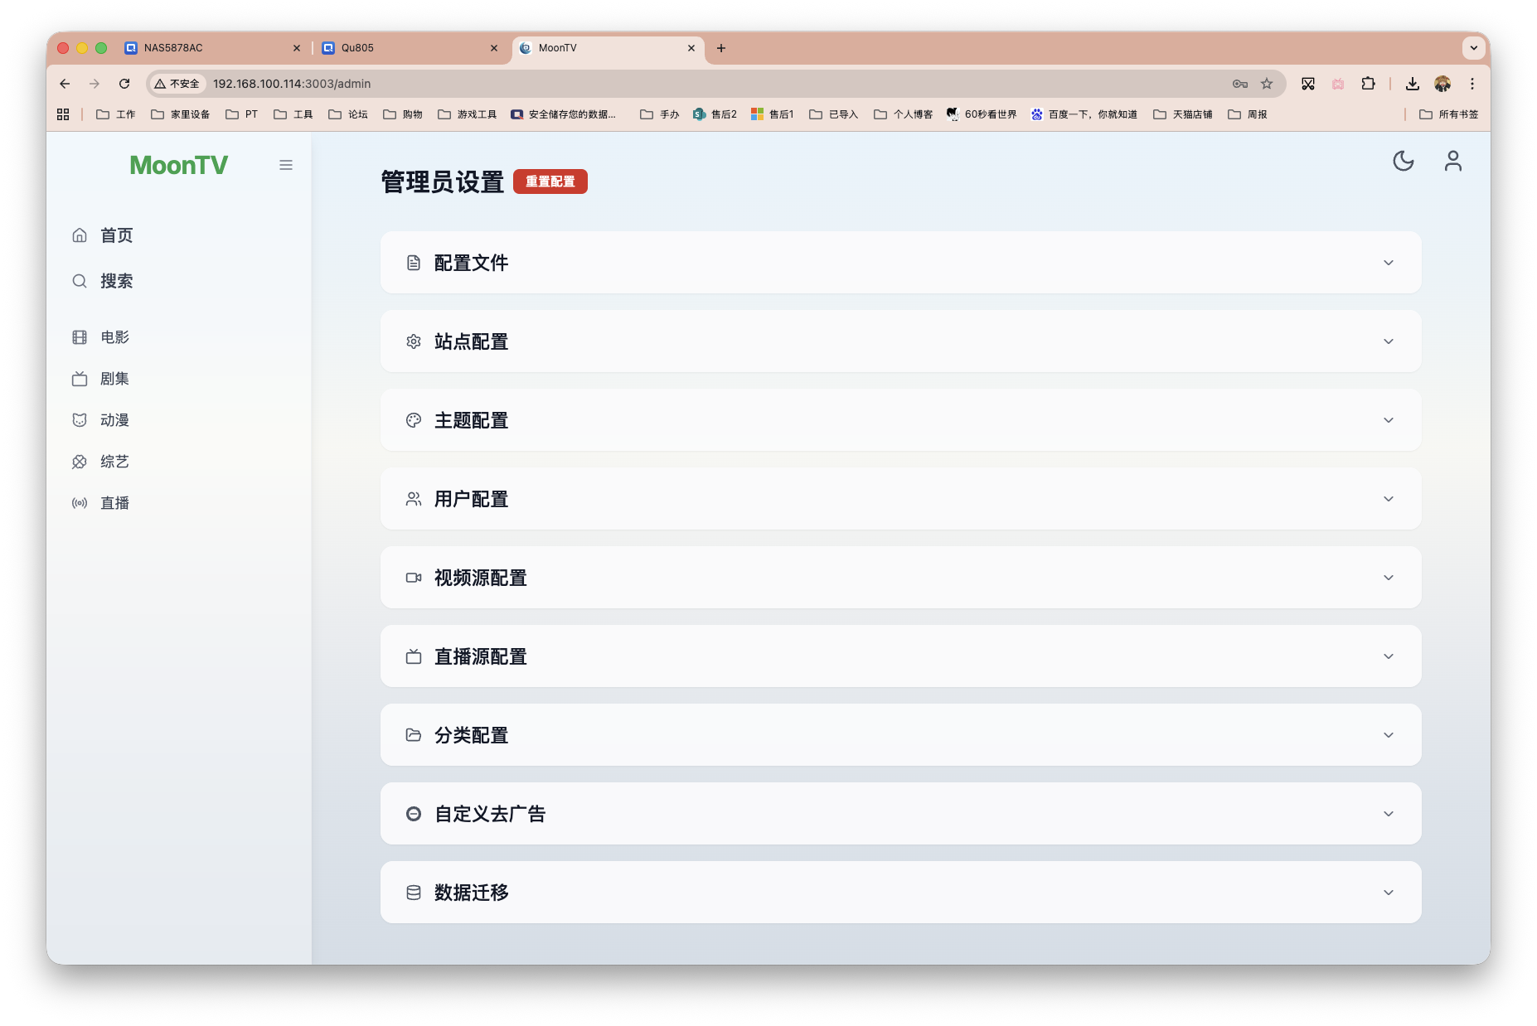1537x1026 pixels.
Task: Select the 搜索 search icon in sidebar
Action: point(80,281)
